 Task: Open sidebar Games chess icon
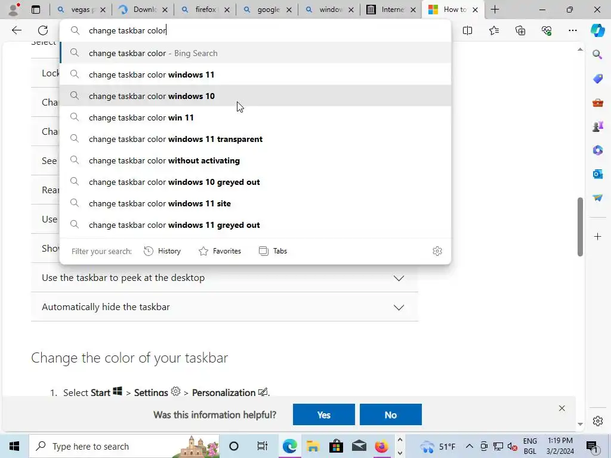coord(597,126)
